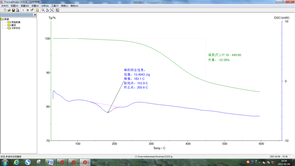
Task: Open the 文件(F) menu
Action: tap(5, 6)
